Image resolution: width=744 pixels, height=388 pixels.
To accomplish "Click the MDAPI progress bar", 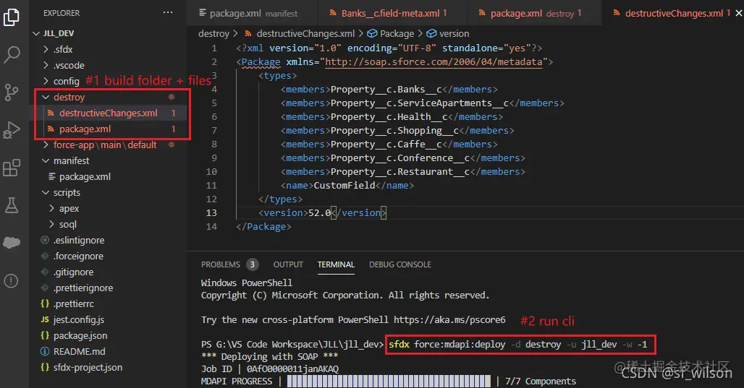I will tap(389, 381).
